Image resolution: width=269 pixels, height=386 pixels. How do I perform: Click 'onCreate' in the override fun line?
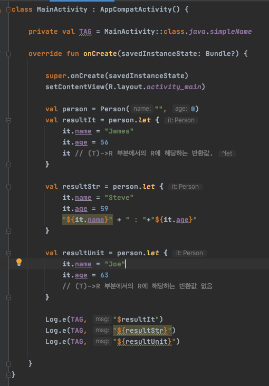tap(100, 54)
